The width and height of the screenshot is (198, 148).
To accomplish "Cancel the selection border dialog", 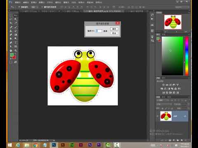I will click(x=114, y=33).
